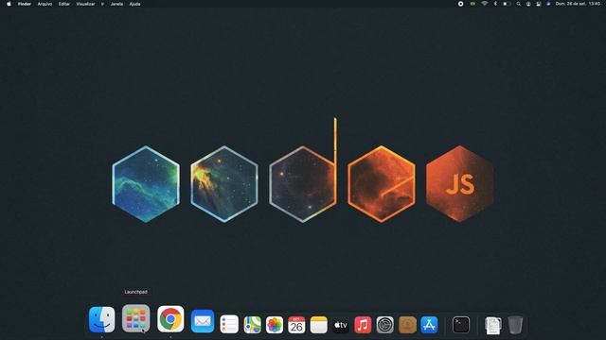Click the Wi-Fi status icon
Image resolution: width=606 pixels, height=340 pixels.
[484, 4]
